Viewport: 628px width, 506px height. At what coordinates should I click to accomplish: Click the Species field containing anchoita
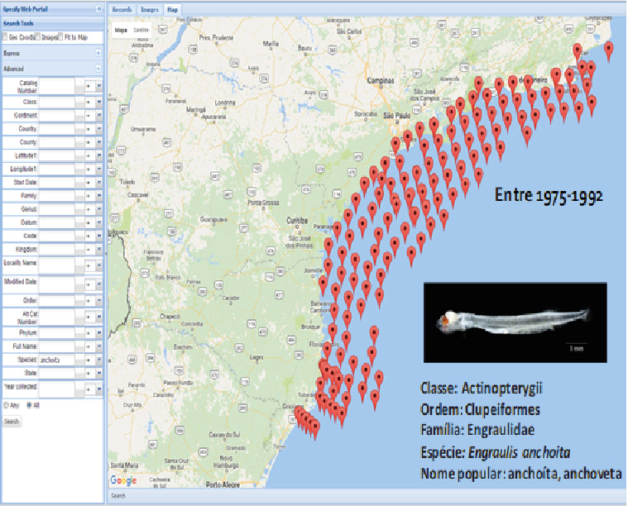coord(57,360)
